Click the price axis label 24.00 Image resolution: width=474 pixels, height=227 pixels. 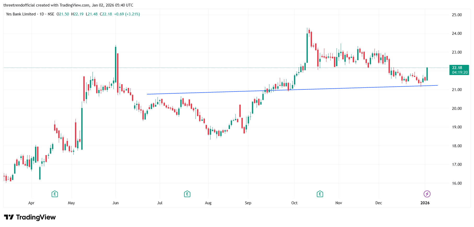coord(457,33)
